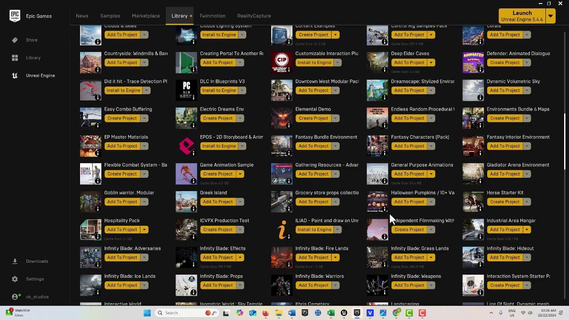Install EPOS 2D Storyboard to engine
569x320 pixels.
click(x=219, y=146)
